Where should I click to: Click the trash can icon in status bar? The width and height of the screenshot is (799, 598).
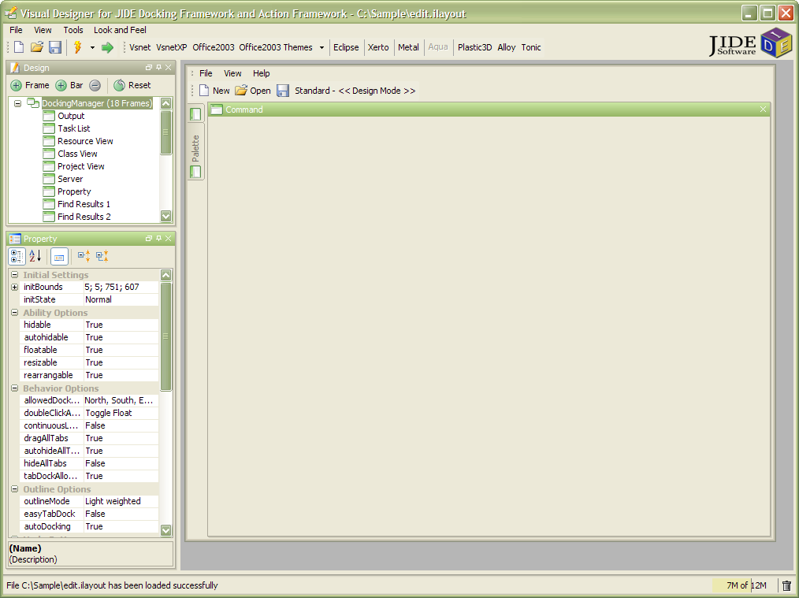pyautogui.click(x=786, y=585)
